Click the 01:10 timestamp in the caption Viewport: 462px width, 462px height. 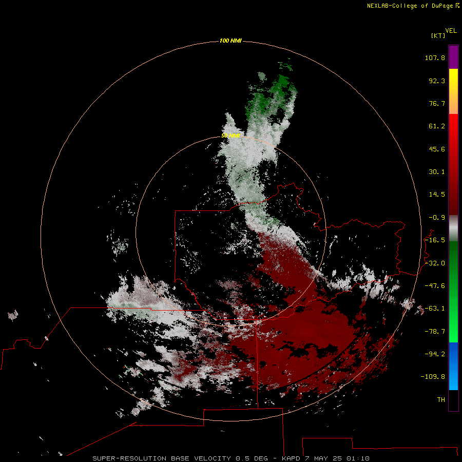click(358, 458)
